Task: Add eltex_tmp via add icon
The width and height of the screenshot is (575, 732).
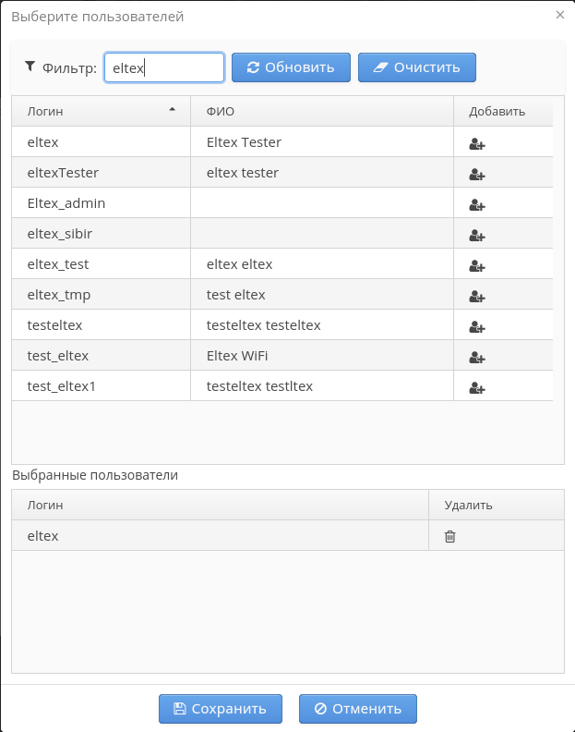Action: click(x=477, y=296)
